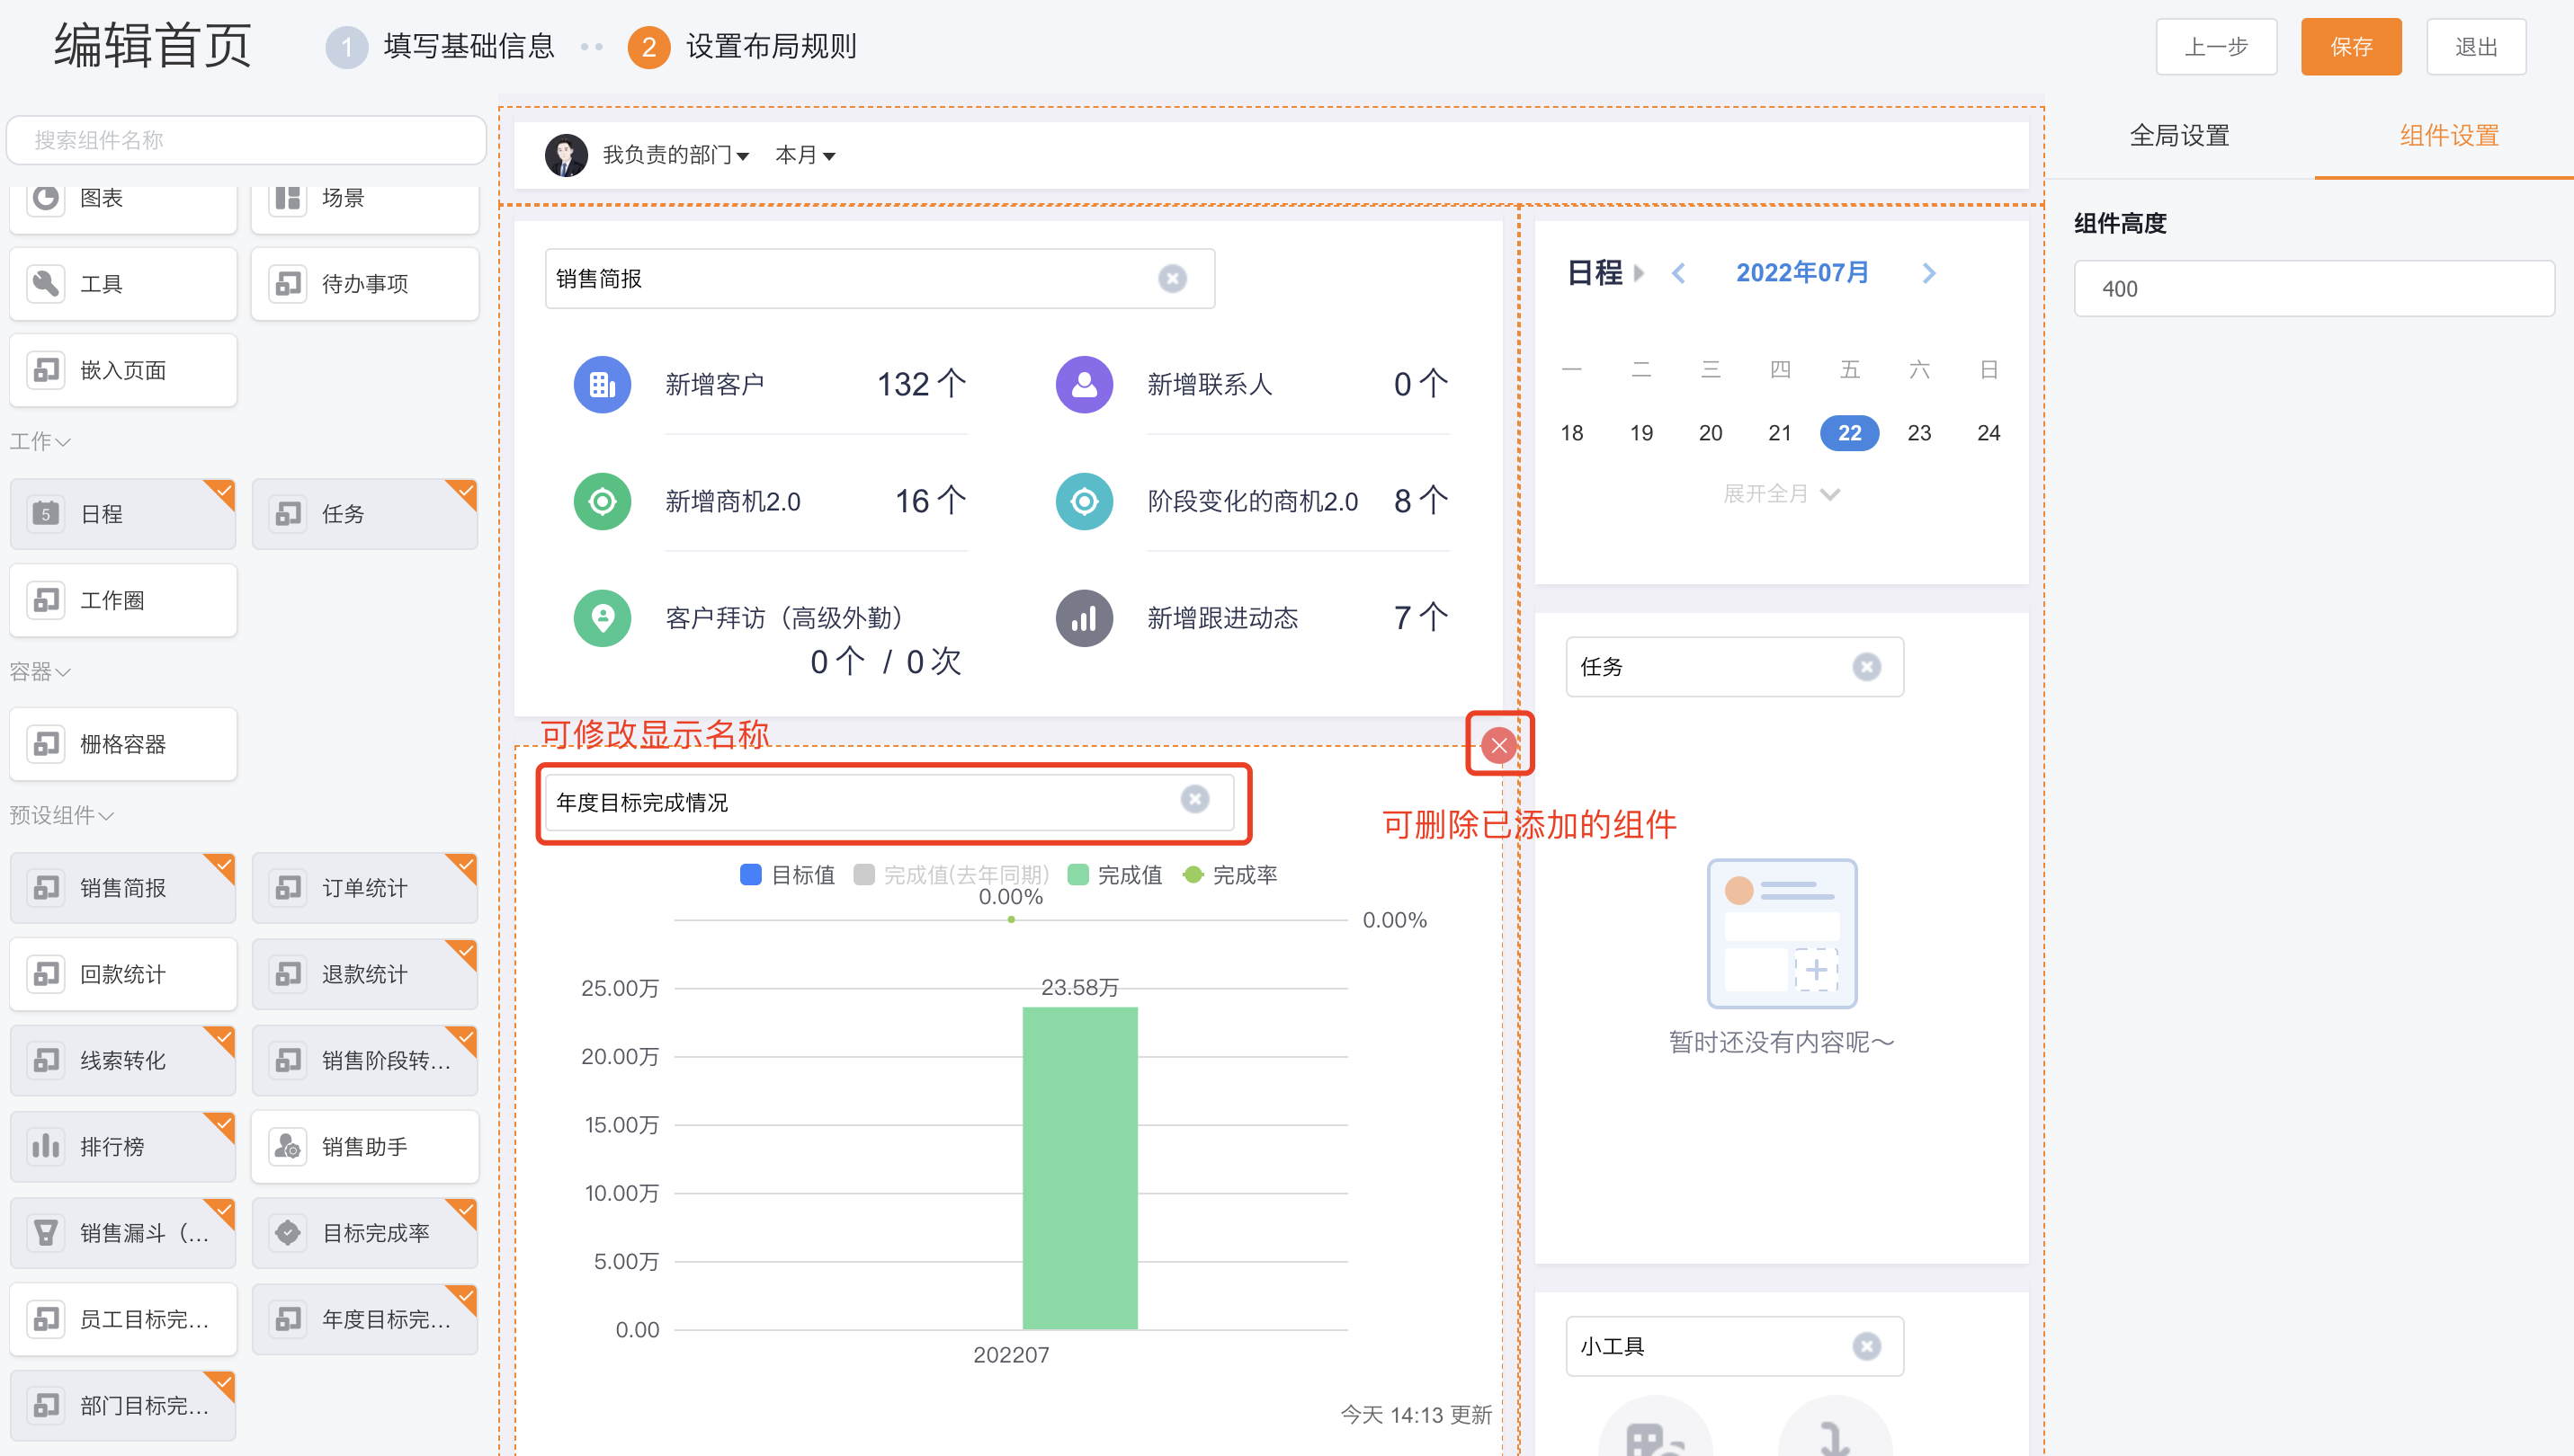Viewport: 2574px width, 1456px height.
Task: Toggle the checked 订单统计 component
Action: [x=364, y=888]
